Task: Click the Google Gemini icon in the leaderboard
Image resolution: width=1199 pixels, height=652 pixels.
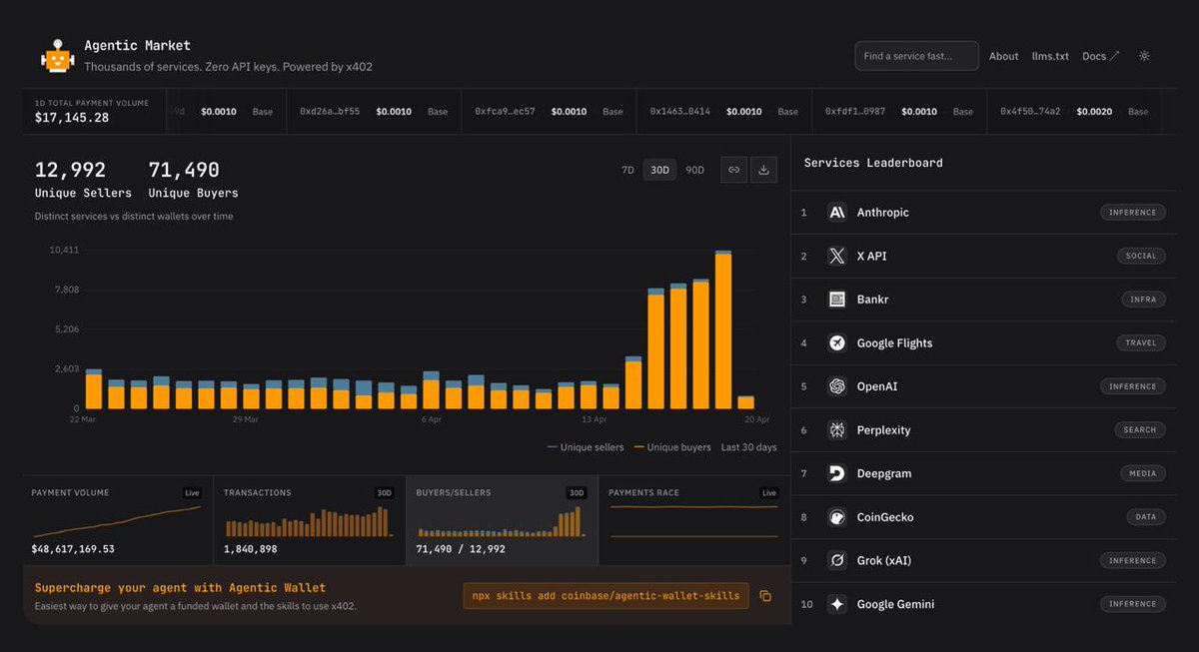Action: (836, 603)
